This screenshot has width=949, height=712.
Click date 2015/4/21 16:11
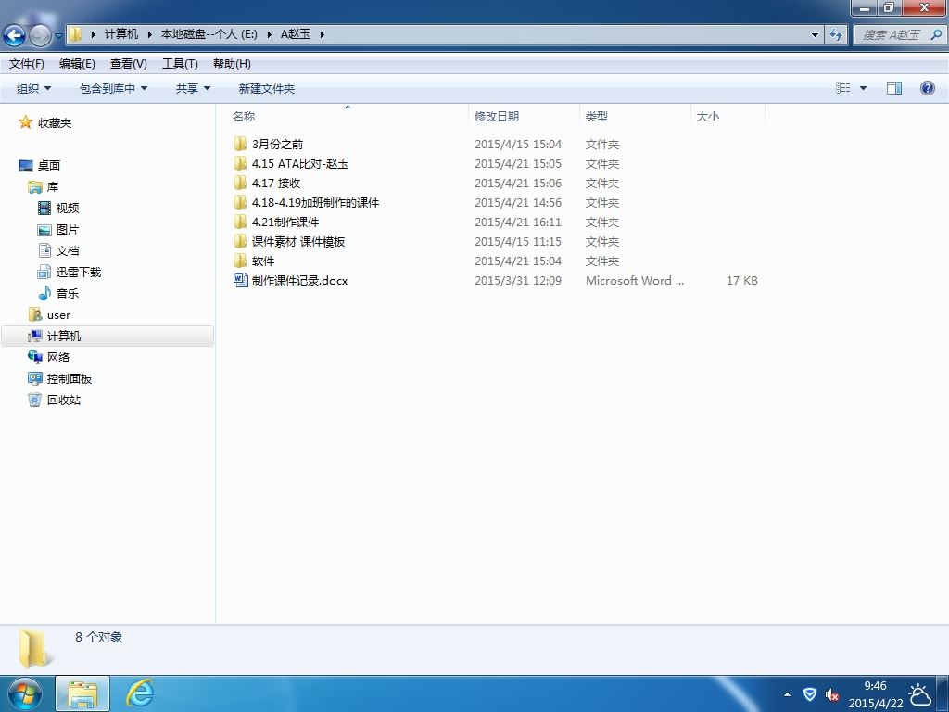pos(517,222)
